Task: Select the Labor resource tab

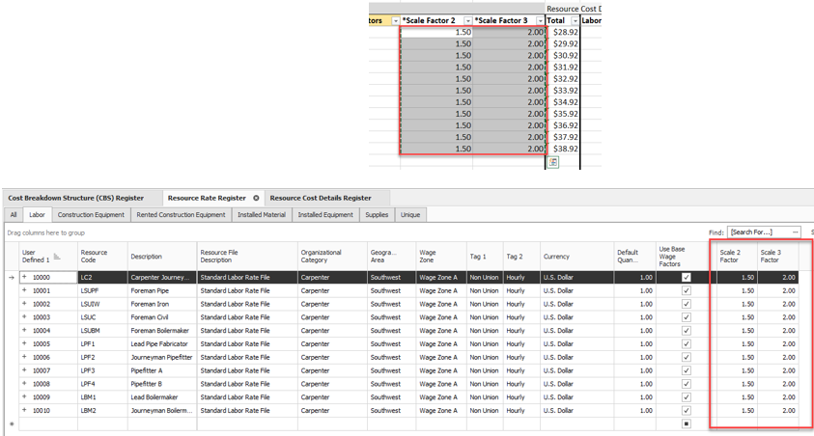Action: pos(37,215)
